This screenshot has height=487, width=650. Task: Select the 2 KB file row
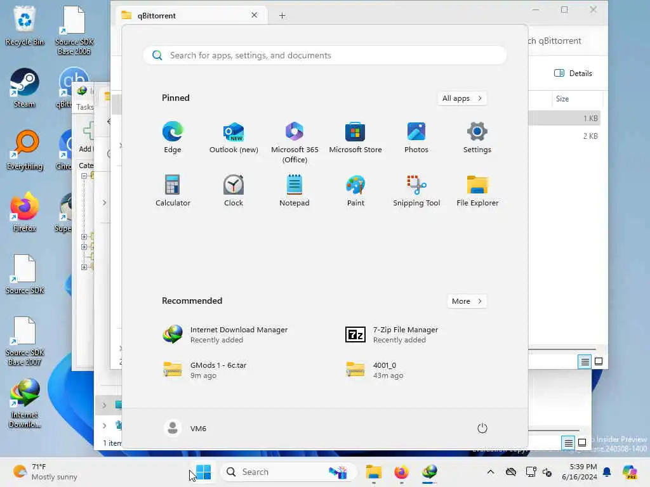(x=564, y=136)
